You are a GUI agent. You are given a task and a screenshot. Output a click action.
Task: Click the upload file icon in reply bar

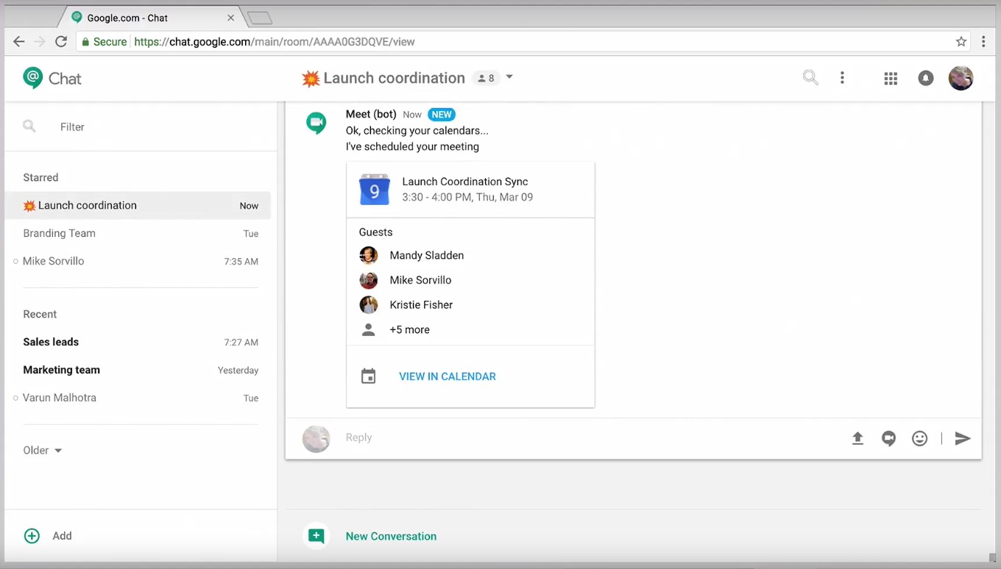857,438
